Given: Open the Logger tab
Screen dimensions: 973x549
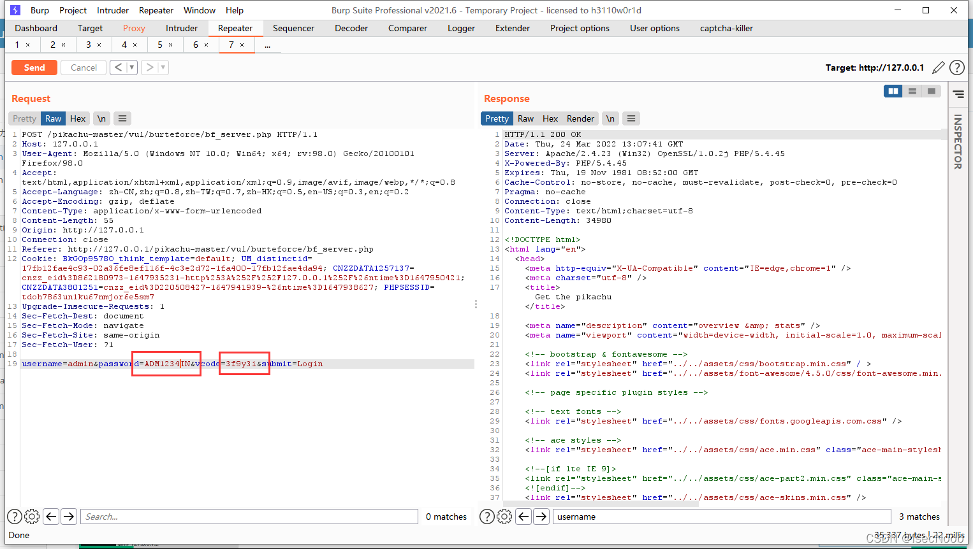Looking at the screenshot, I should pos(461,28).
